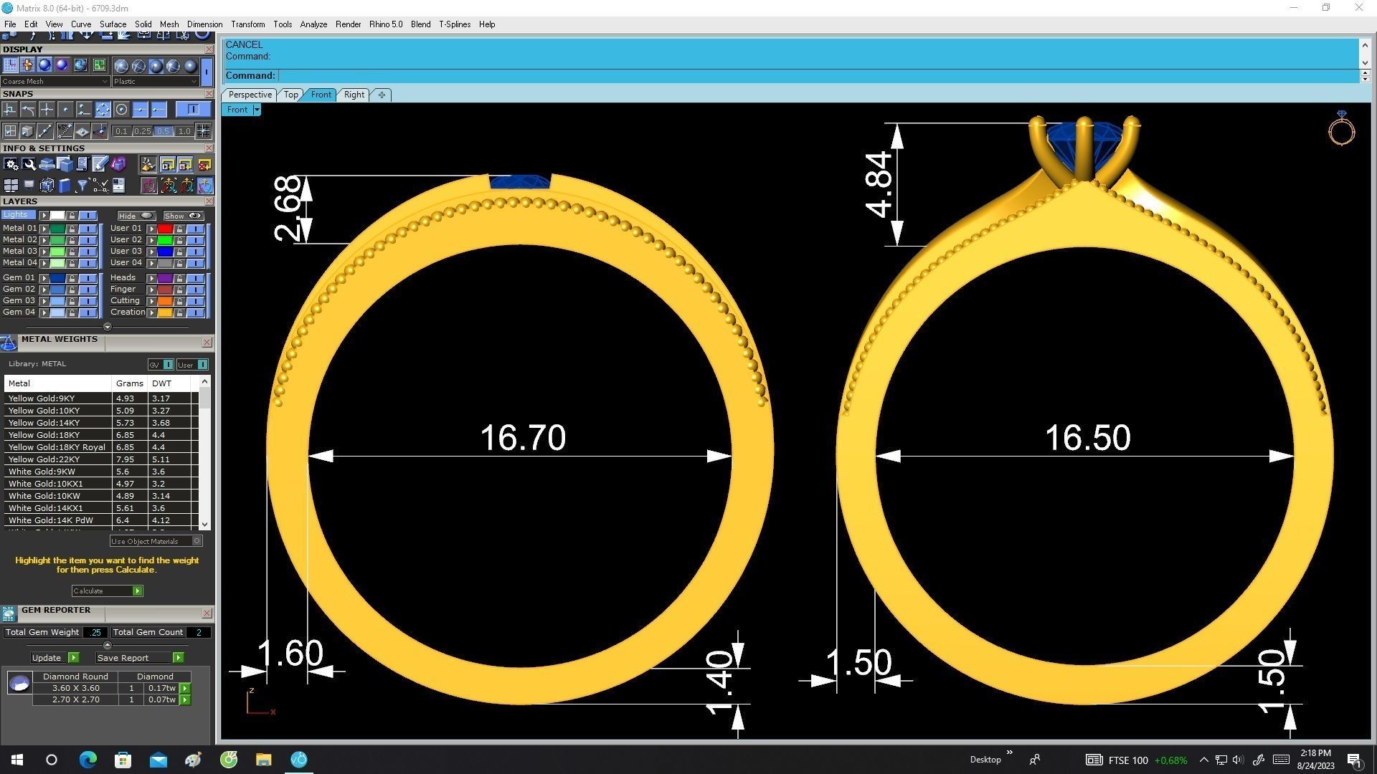Viewport: 1377px width, 774px height.
Task: Select the purple sphere render mode icon
Action: (x=62, y=65)
